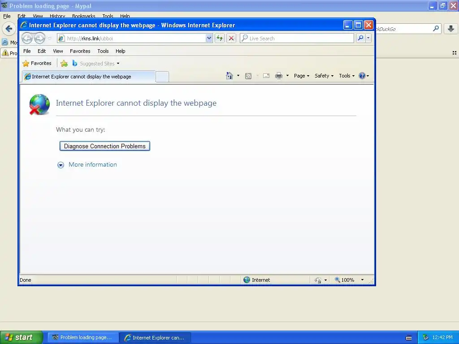
Task: Switch to 'Internet Explorer can...' taskbar item
Action: point(156,338)
